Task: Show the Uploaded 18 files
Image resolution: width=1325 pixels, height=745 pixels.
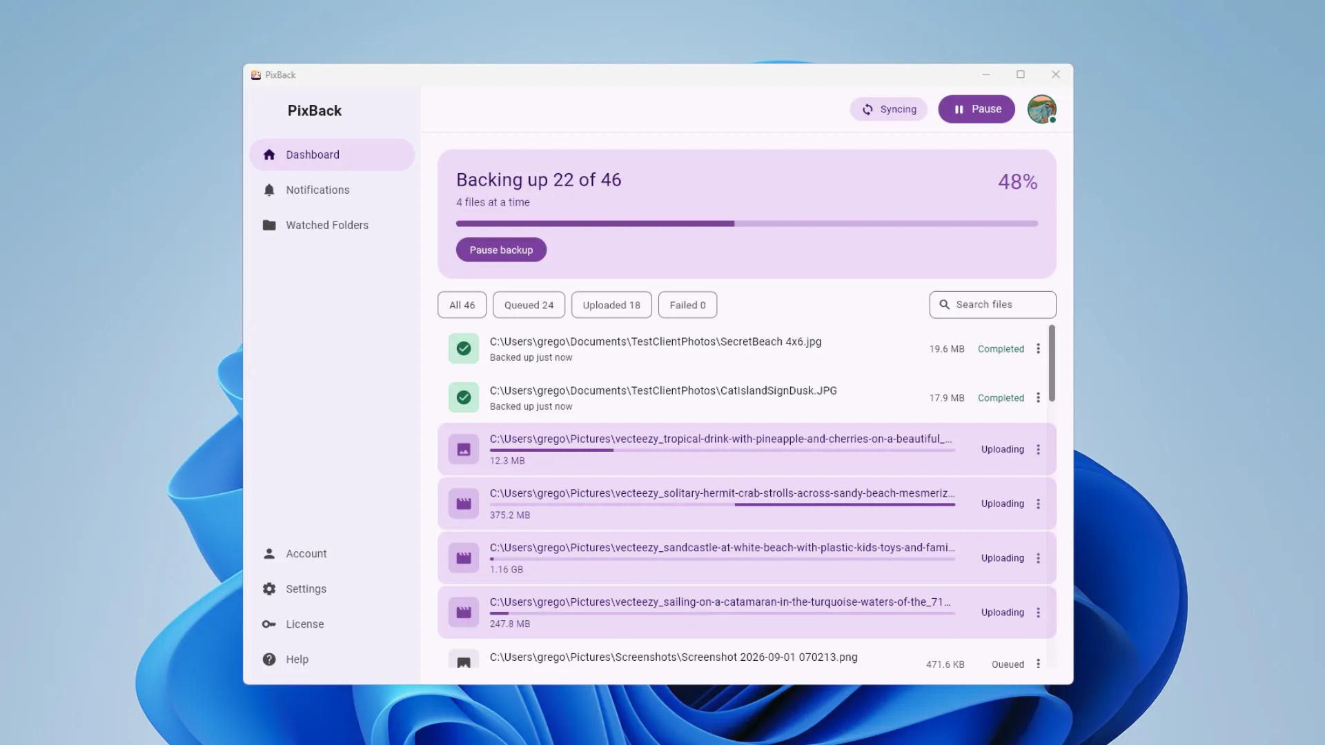Action: point(611,305)
